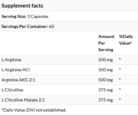
Task: Click the daily value asterisk for Arginine AKG
Action: 120,79
